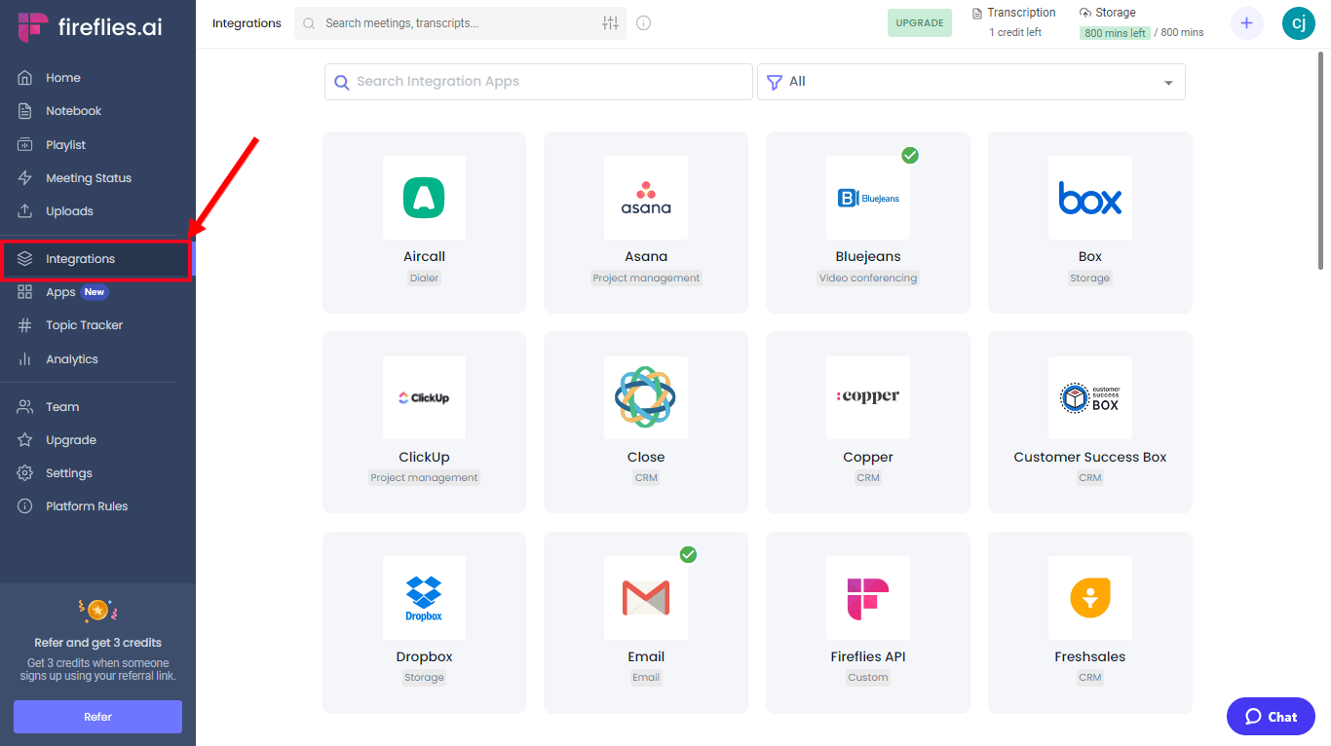Click the plus add button
Image resolution: width=1331 pixels, height=746 pixels.
pyautogui.click(x=1246, y=23)
